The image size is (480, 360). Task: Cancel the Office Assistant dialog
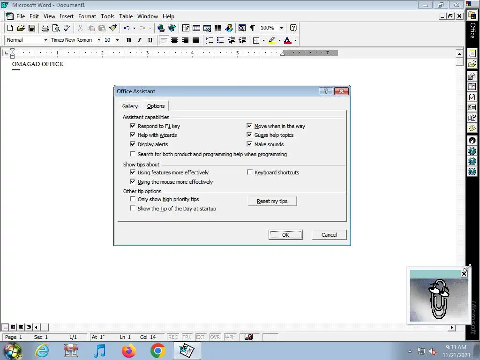click(329, 235)
